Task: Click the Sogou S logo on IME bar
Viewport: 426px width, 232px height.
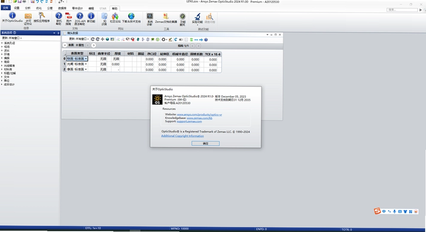Action: pyautogui.click(x=377, y=211)
